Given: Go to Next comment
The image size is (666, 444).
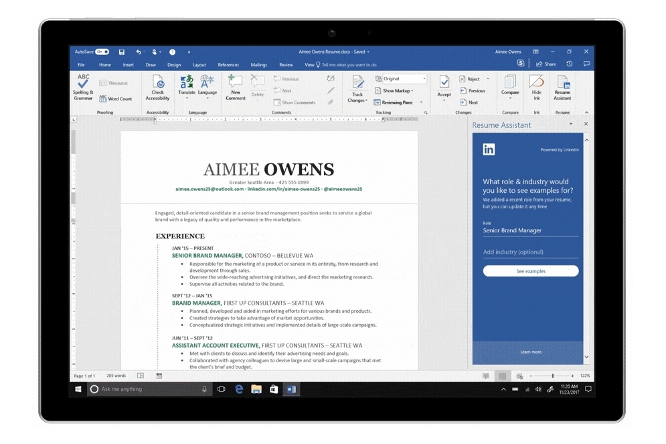Looking at the screenshot, I should pyautogui.click(x=283, y=90).
